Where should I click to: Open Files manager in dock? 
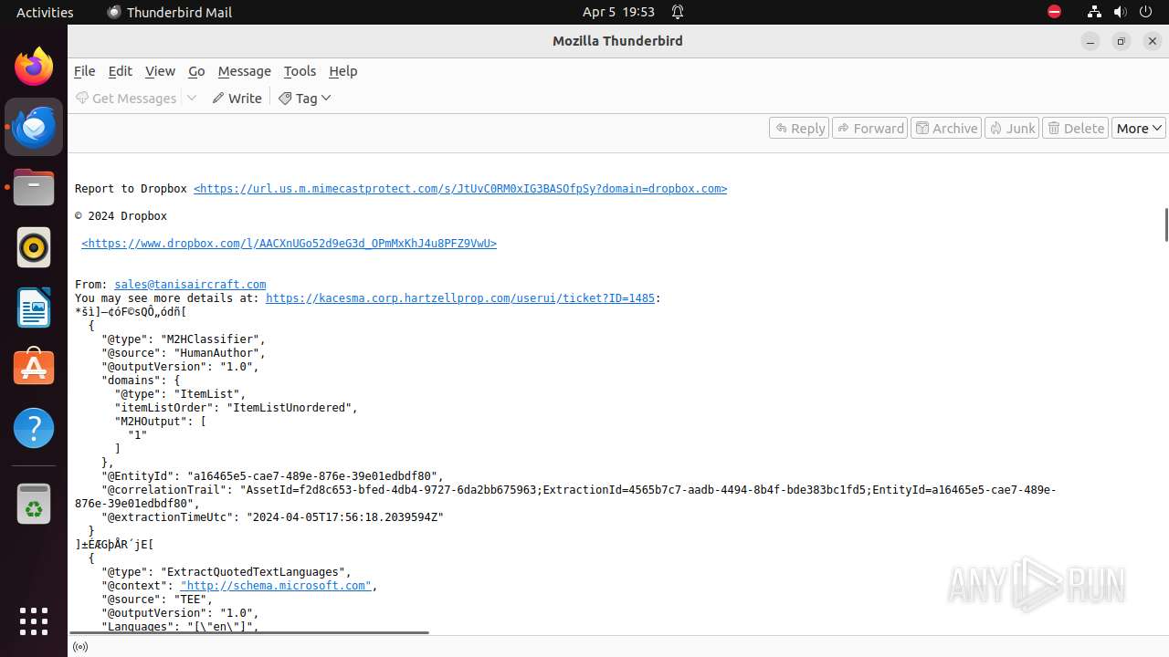34,188
